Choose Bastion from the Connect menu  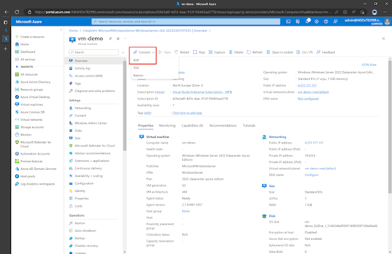coord(138,75)
